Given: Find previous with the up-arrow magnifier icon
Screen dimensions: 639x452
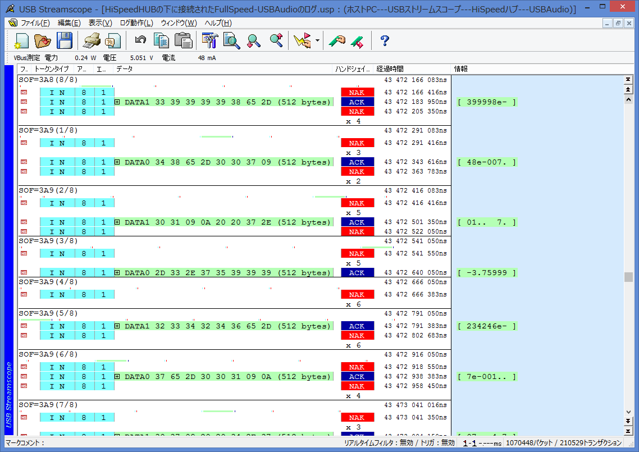Looking at the screenshot, I should pyautogui.click(x=276, y=40).
